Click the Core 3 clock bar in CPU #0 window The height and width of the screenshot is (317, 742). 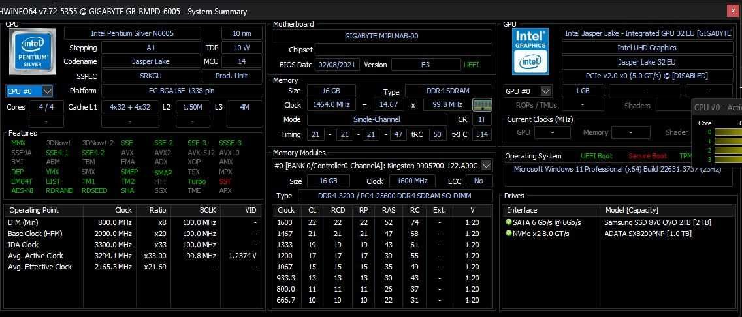pyautogui.click(x=728, y=160)
